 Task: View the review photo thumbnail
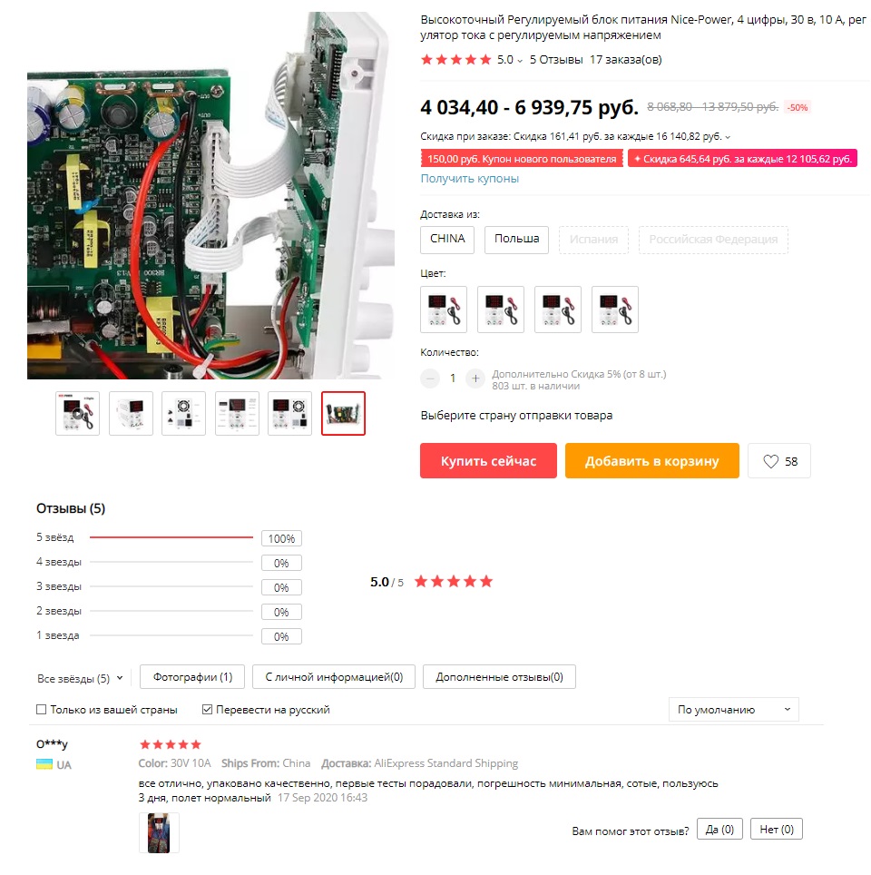pyautogui.click(x=159, y=832)
